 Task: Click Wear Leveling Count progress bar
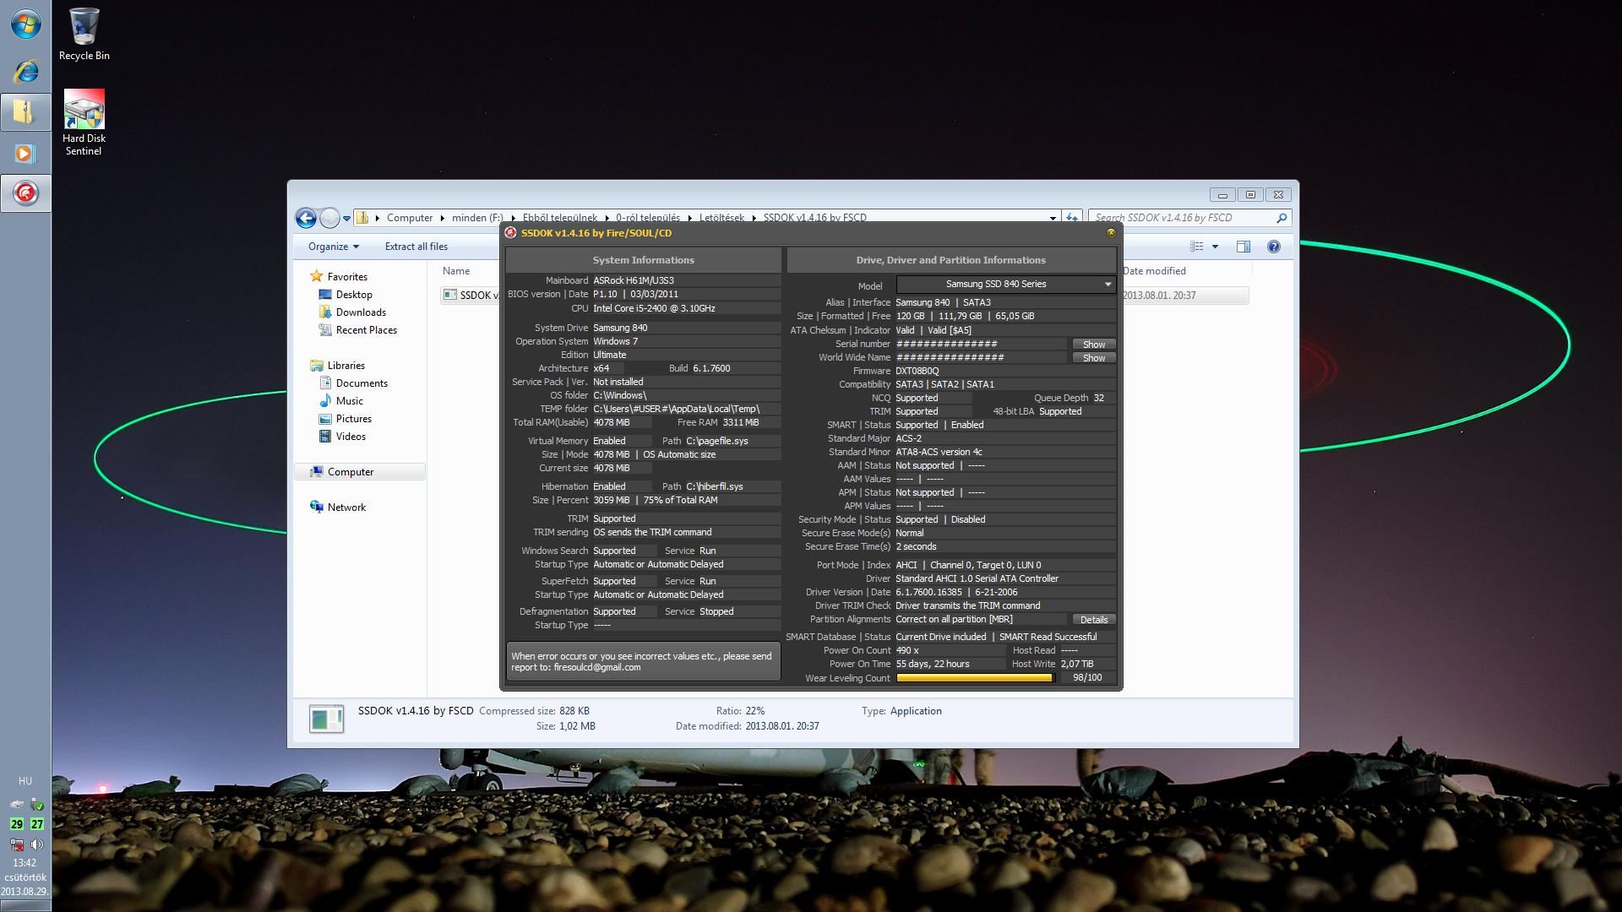coord(975,678)
